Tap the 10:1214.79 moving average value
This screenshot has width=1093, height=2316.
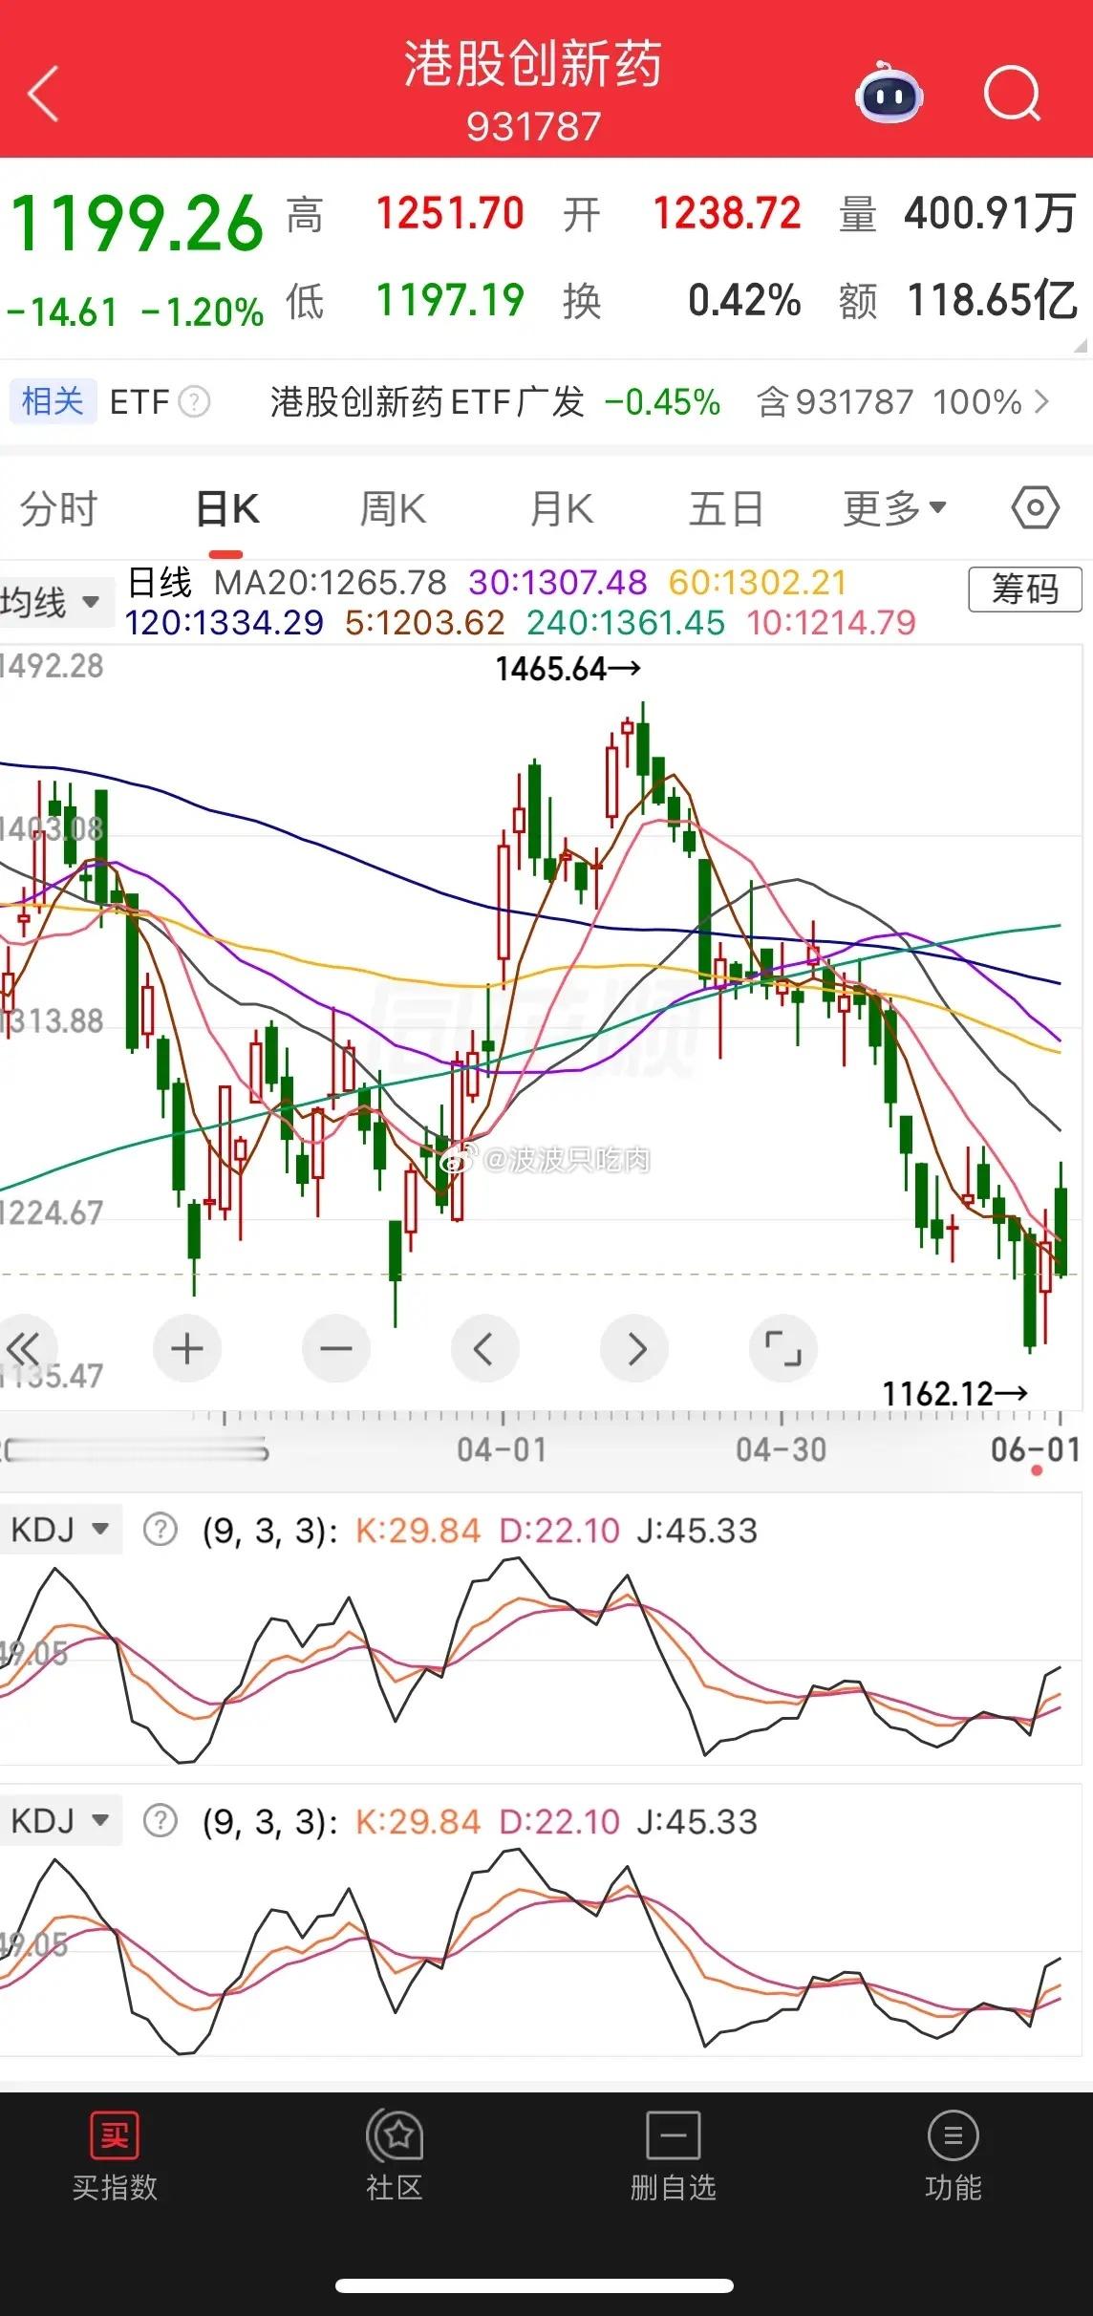point(831,622)
